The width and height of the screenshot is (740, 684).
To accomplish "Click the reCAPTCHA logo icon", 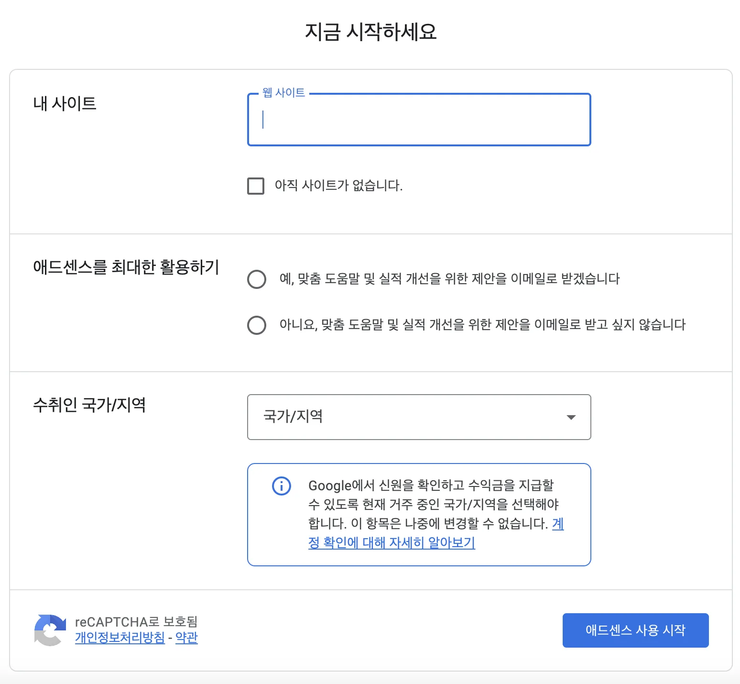I will (x=50, y=630).
